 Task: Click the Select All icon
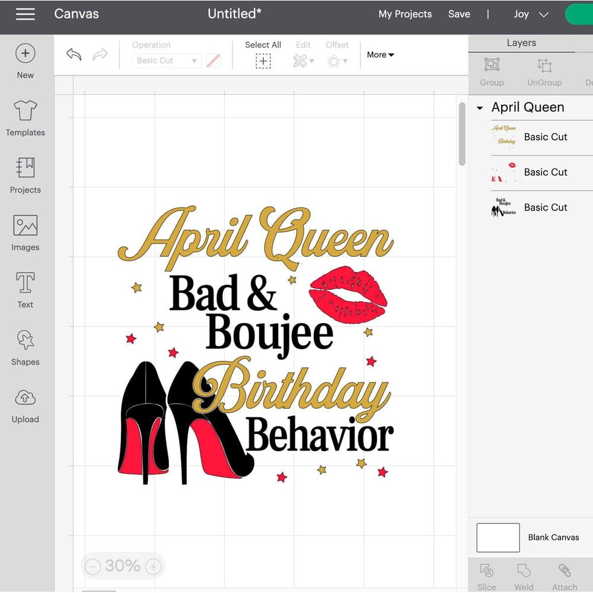[263, 60]
